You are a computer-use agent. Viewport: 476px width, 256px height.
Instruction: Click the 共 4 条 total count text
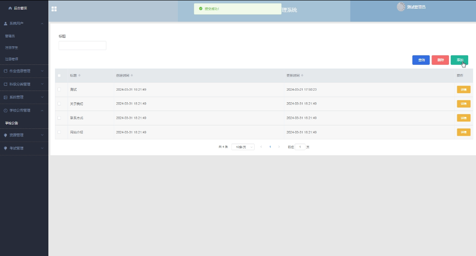point(223,147)
